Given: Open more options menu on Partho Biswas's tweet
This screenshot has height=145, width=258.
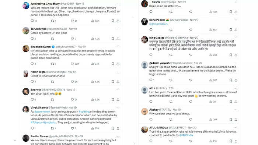Looking at the screenshot, I should (118, 137).
